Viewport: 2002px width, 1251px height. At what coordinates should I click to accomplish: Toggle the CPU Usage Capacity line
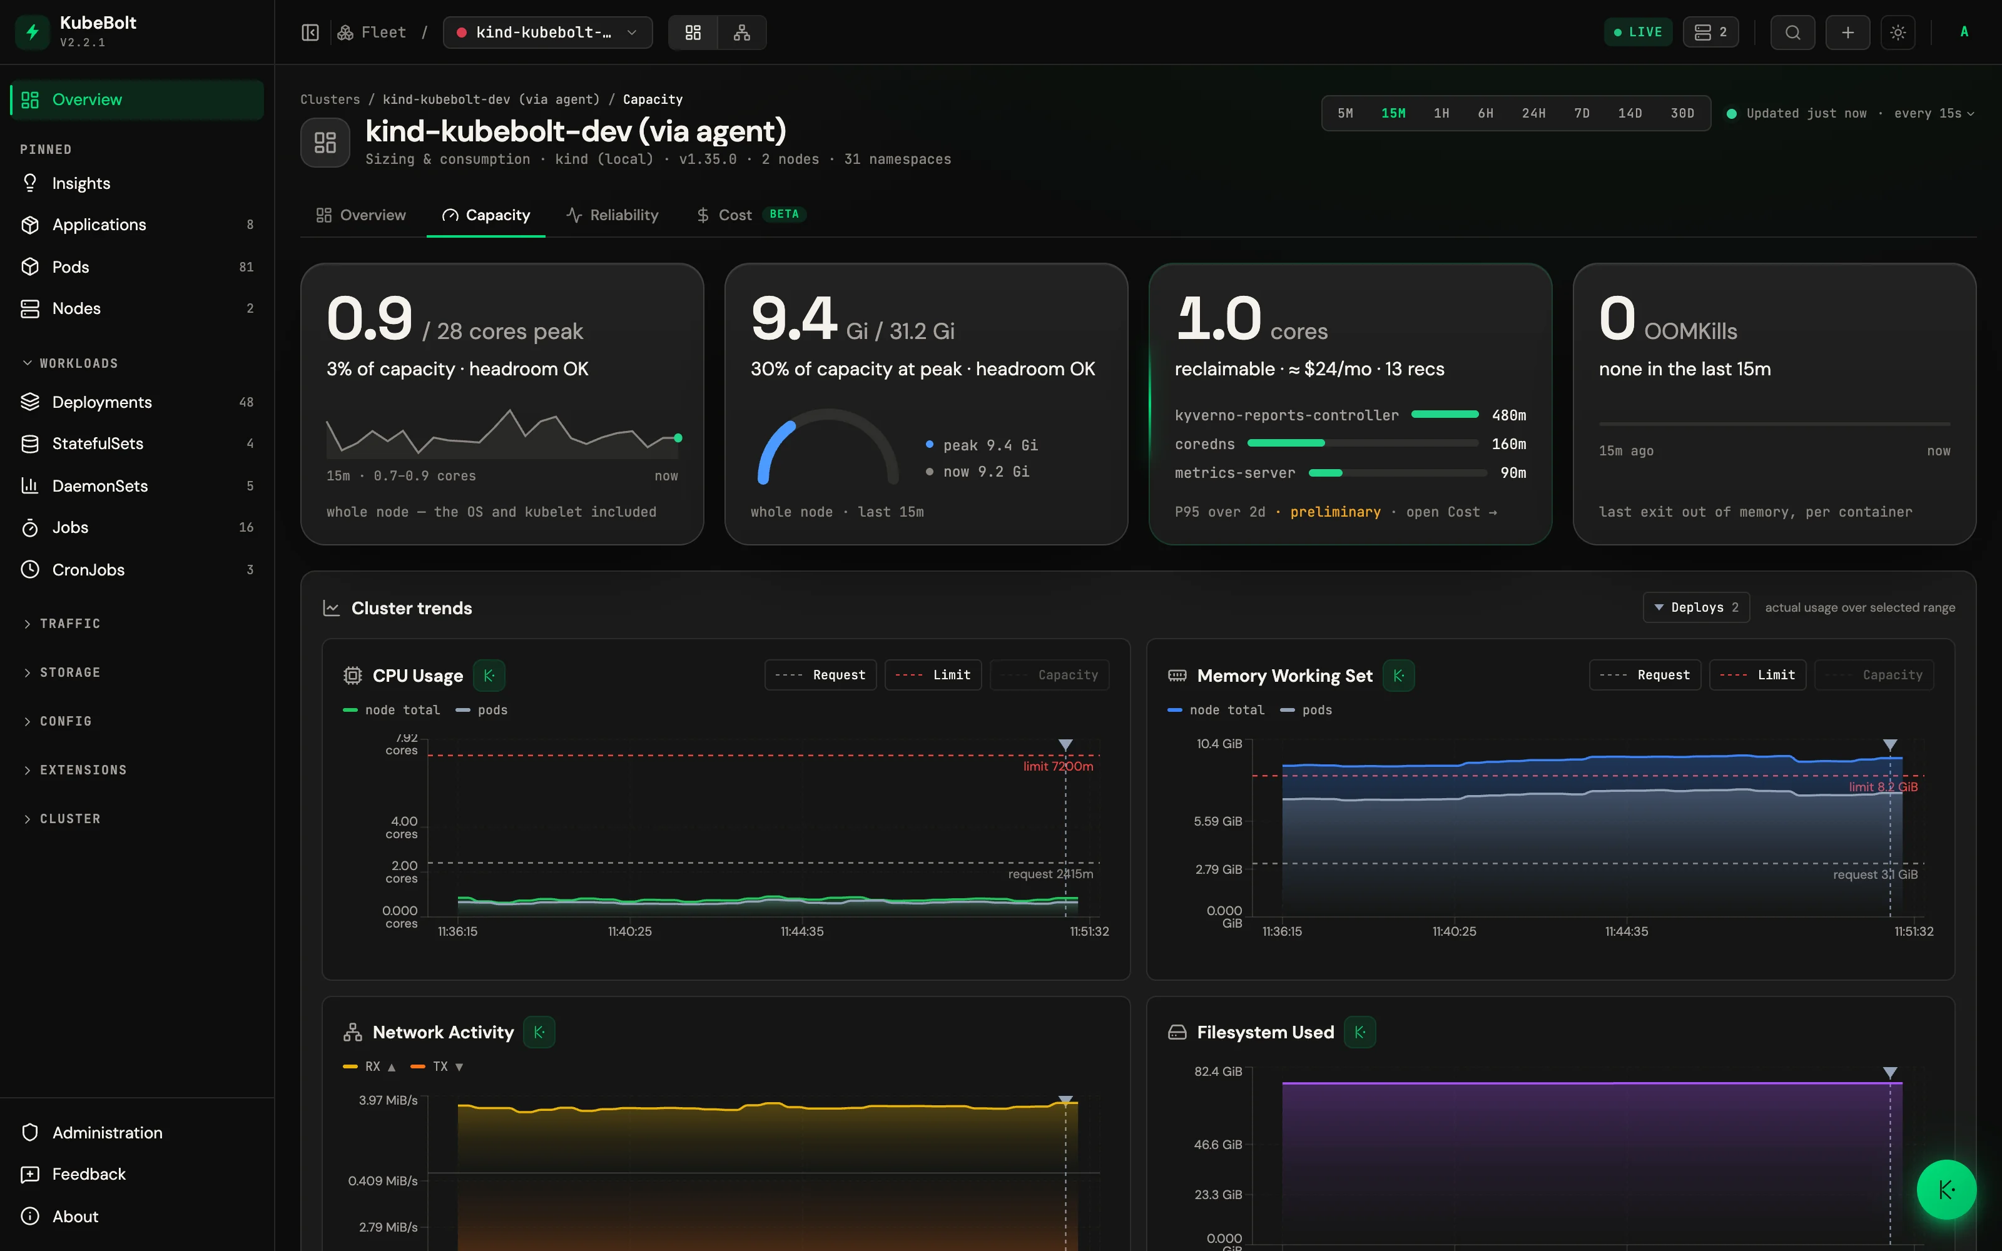[x=1049, y=675]
